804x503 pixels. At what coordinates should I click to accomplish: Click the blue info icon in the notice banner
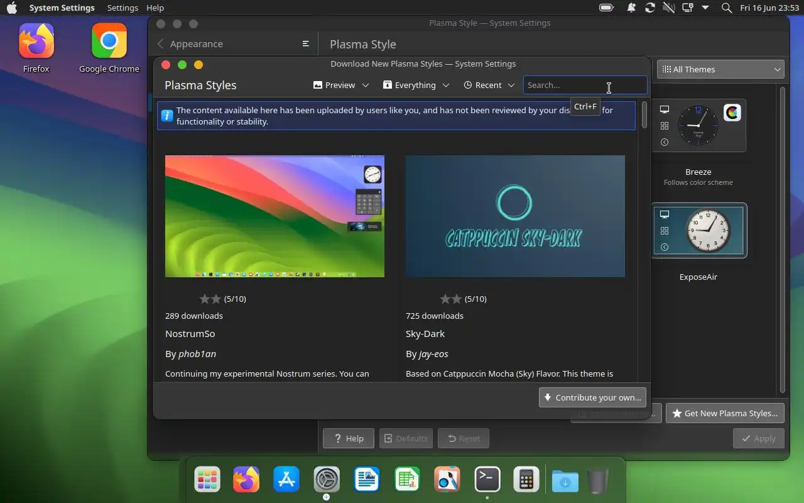(167, 116)
